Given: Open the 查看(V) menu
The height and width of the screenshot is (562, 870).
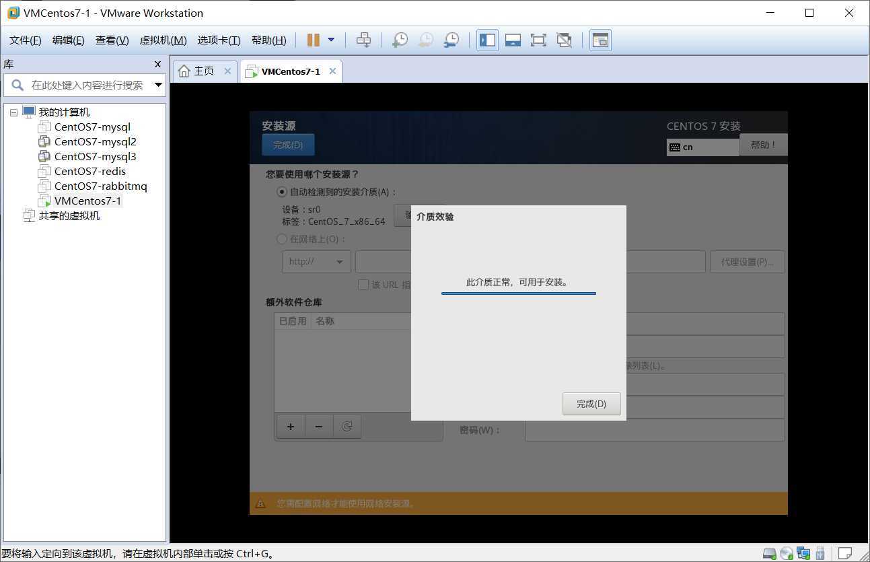Looking at the screenshot, I should tap(112, 40).
